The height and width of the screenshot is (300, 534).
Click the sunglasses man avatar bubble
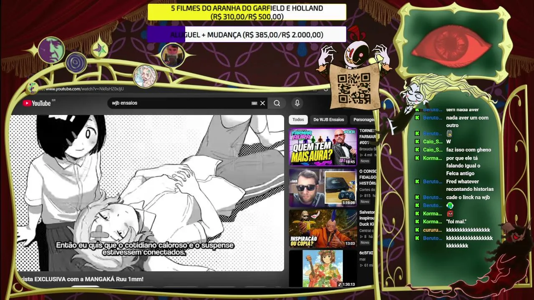pyautogui.click(x=172, y=55)
